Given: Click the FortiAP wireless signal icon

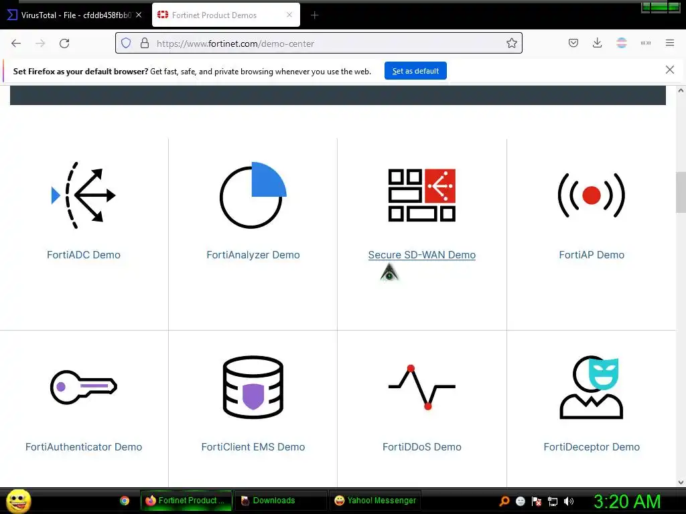Looking at the screenshot, I should [x=592, y=195].
